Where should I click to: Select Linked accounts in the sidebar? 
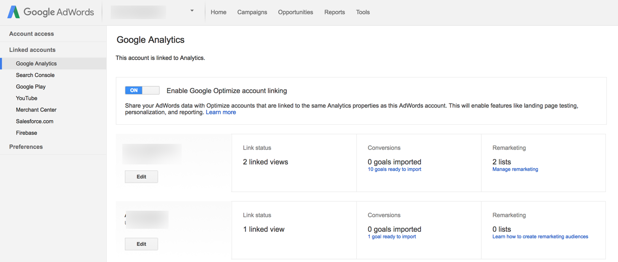coord(32,50)
